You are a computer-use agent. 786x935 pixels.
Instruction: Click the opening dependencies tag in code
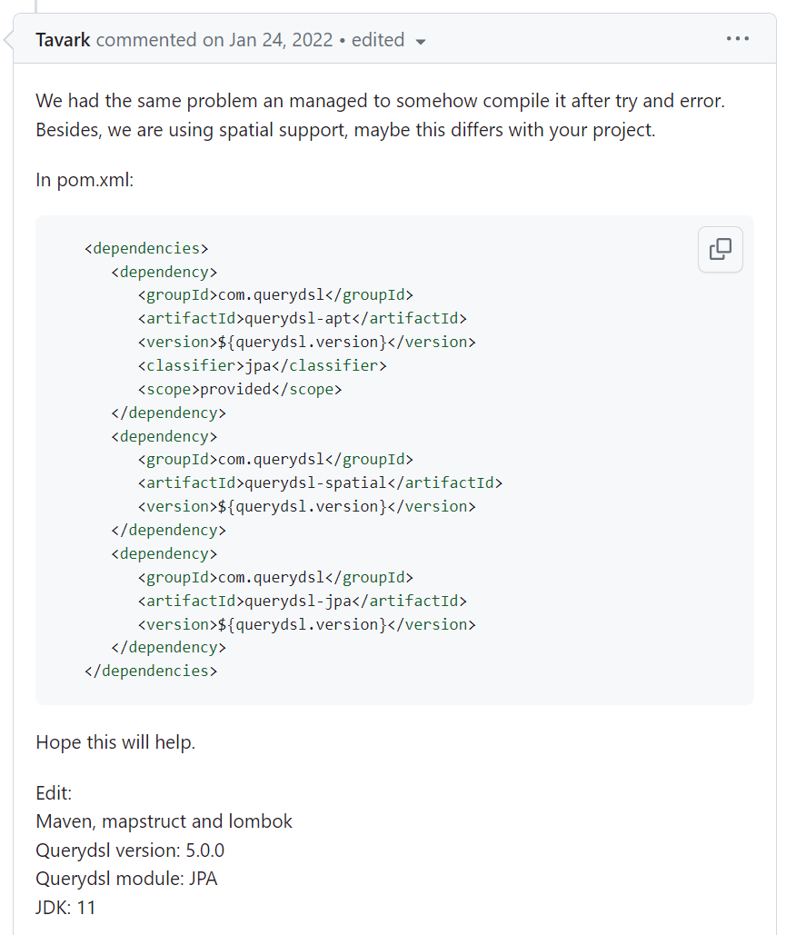(x=146, y=247)
